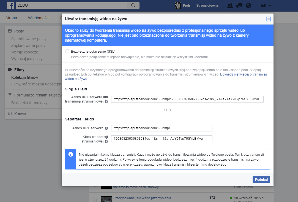This screenshot has width=298, height=202.
Task: Focus the 2EDU search box
Action: click(71, 5)
